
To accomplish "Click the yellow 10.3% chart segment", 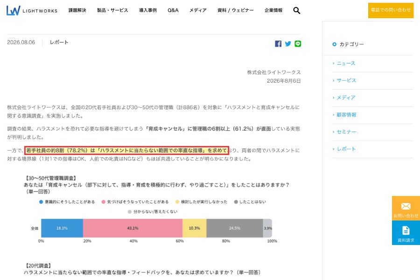I will (195, 228).
